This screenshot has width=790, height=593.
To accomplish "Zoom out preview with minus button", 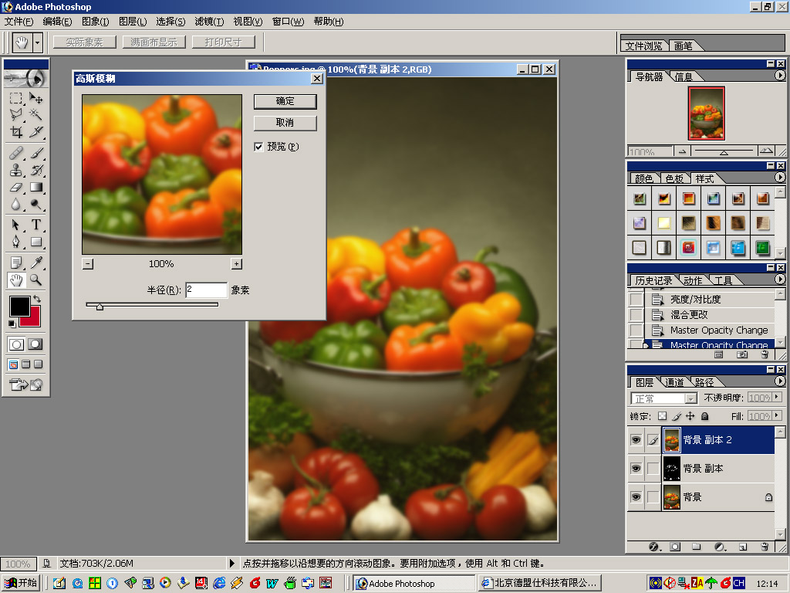I will 88,264.
